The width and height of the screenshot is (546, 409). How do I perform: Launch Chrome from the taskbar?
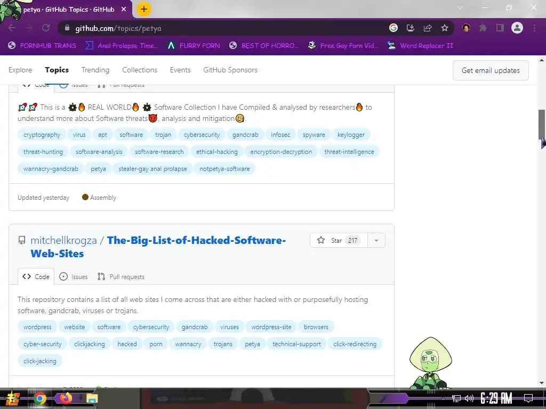click(x=39, y=398)
